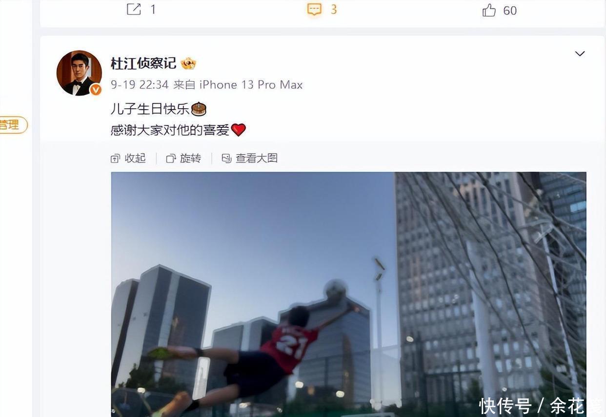The width and height of the screenshot is (606, 417).
Task: Click the like count 60
Action: coord(510,10)
